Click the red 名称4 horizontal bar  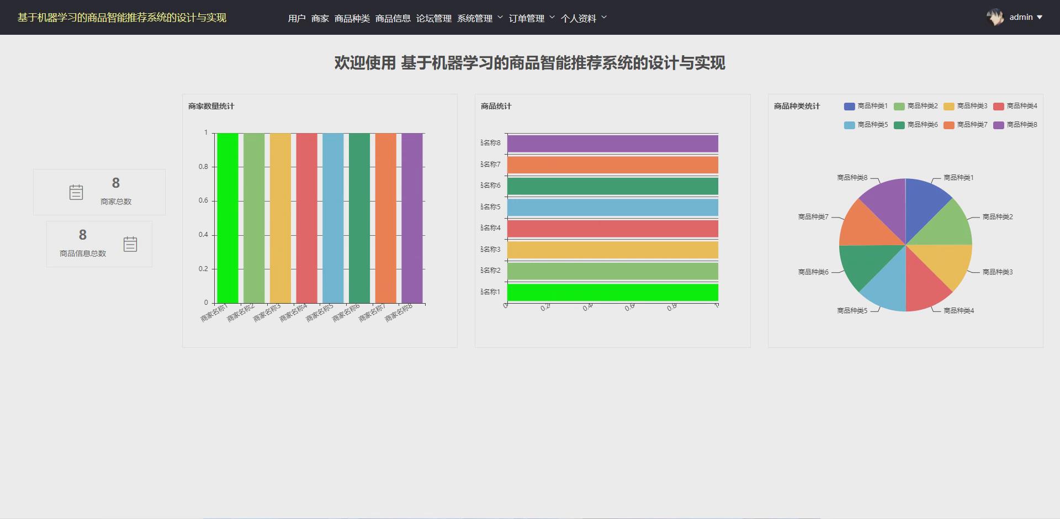[x=613, y=229]
